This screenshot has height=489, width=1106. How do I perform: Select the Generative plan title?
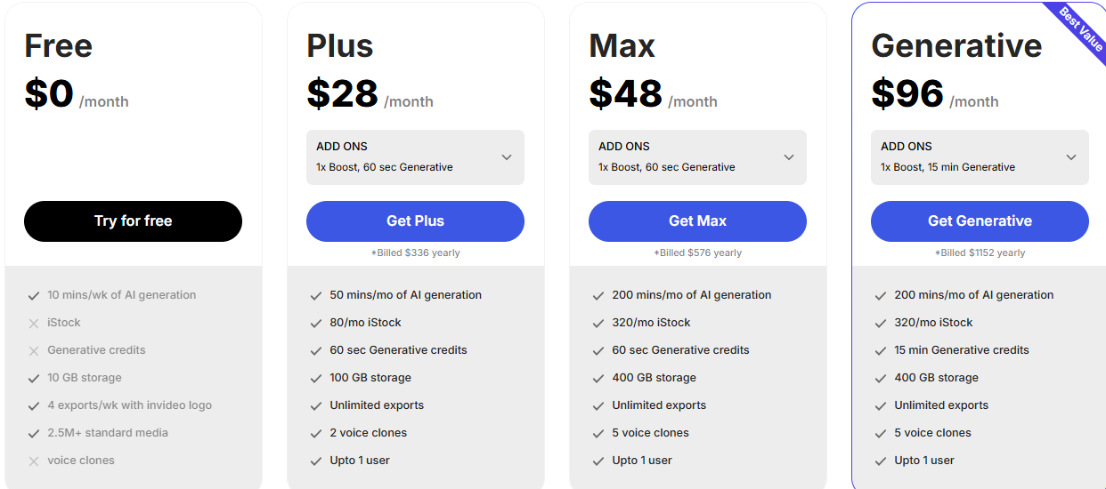[956, 45]
